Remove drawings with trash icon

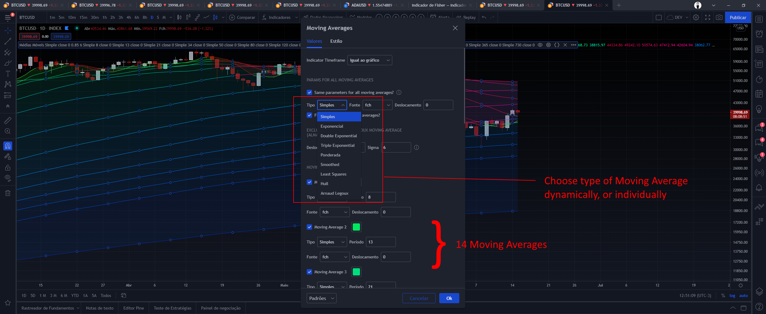[8, 193]
